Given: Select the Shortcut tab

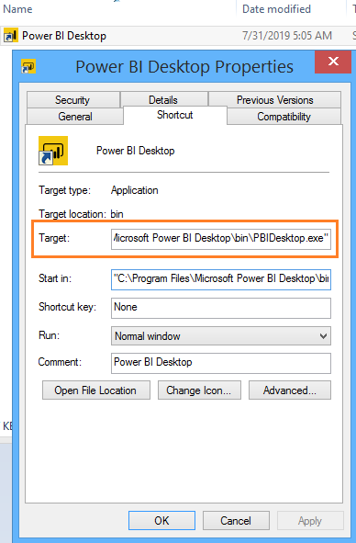Looking at the screenshot, I should [175, 115].
